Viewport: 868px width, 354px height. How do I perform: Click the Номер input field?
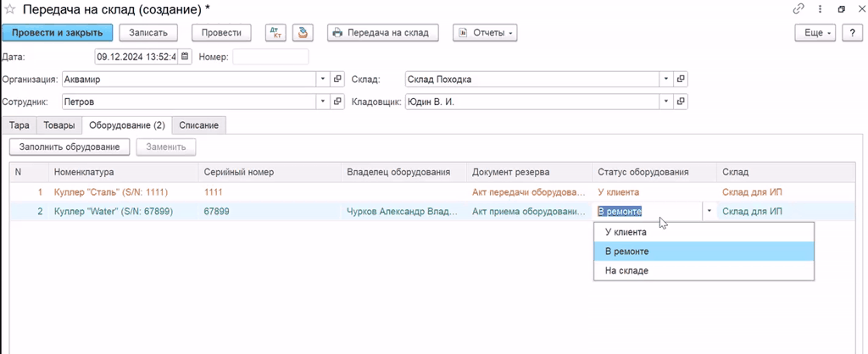coord(270,58)
